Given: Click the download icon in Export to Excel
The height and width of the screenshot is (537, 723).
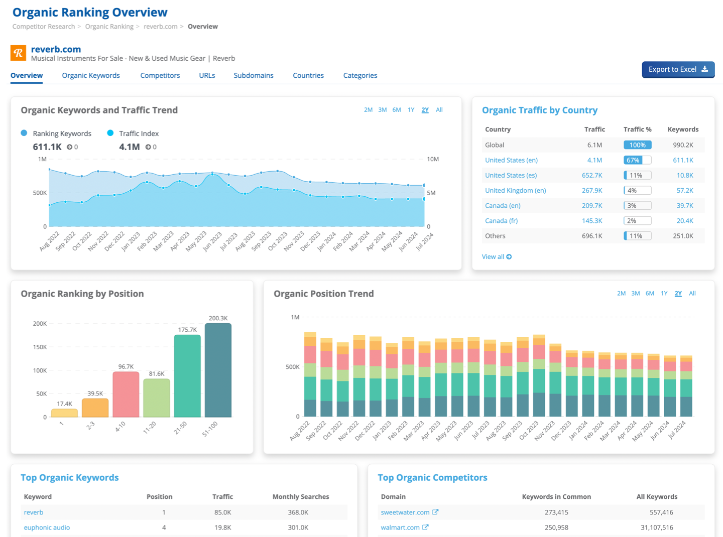Looking at the screenshot, I should [705, 69].
